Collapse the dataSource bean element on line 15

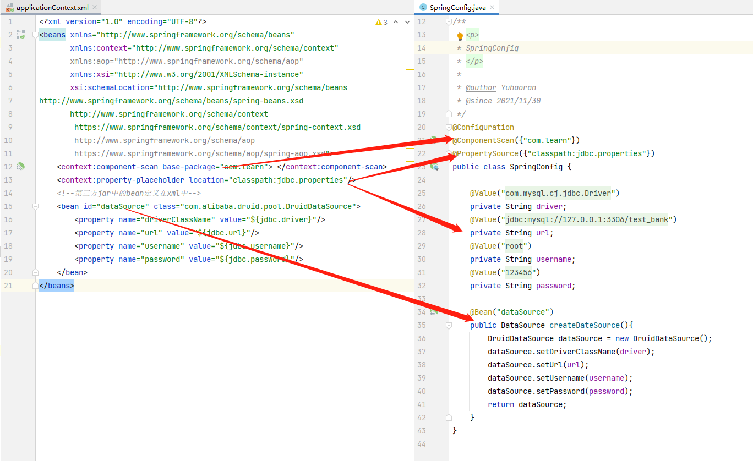click(x=36, y=206)
